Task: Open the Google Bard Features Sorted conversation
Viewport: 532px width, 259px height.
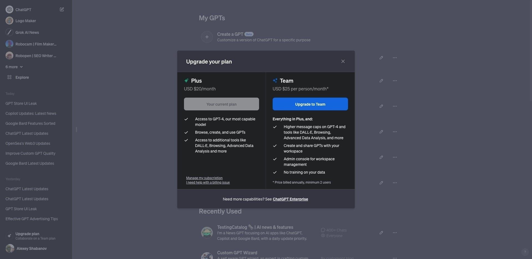Action: pyautogui.click(x=30, y=123)
